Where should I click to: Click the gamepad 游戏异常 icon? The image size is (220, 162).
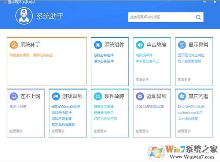pyautogui.click(x=56, y=97)
